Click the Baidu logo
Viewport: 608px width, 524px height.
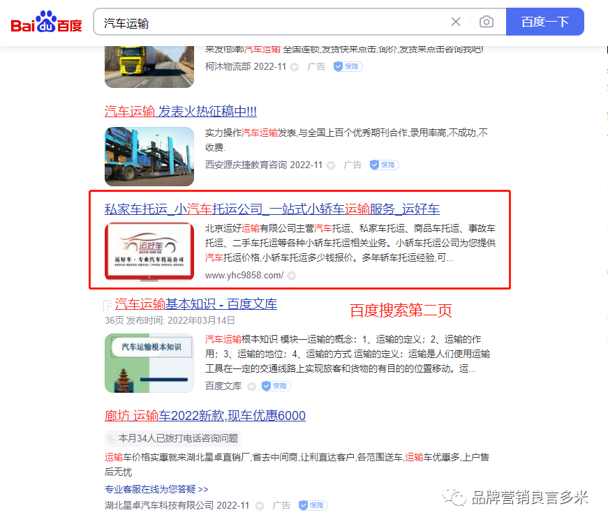click(x=46, y=22)
